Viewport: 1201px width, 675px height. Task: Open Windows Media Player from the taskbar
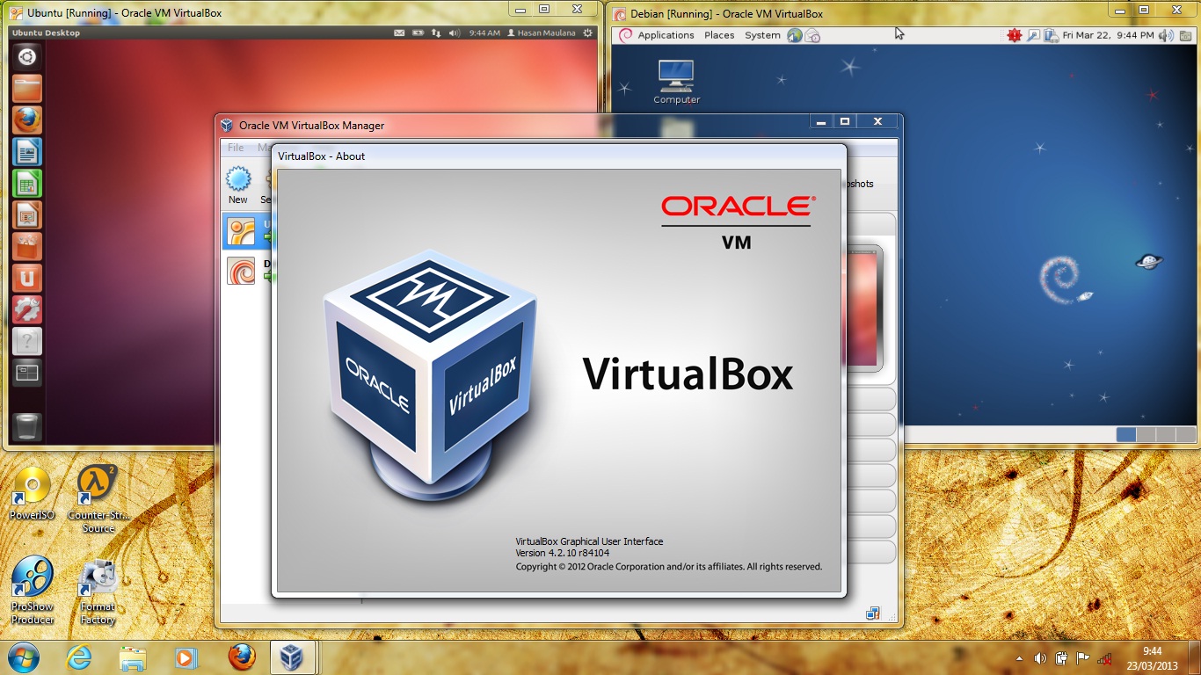tap(186, 657)
